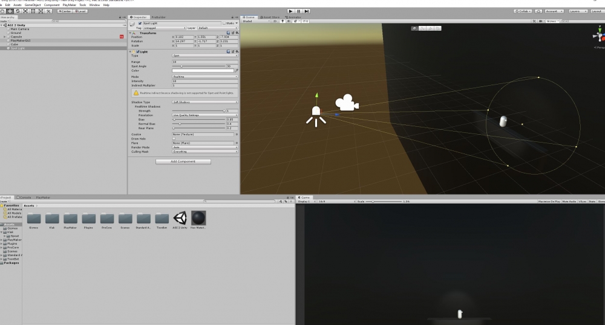The image size is (605, 325).
Task: Step forward one frame
Action: click(x=306, y=11)
